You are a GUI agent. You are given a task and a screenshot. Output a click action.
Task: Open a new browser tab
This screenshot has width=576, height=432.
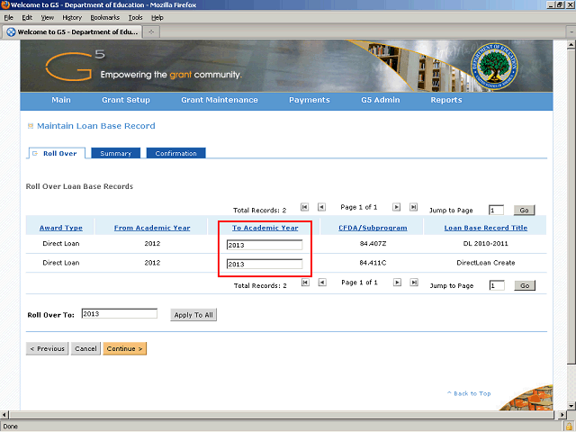tap(151, 32)
